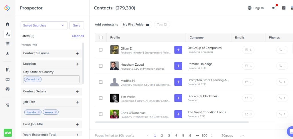This screenshot has width=293, height=139.
Task: Open Tim Vasko's profile photo
Action: click(114, 98)
